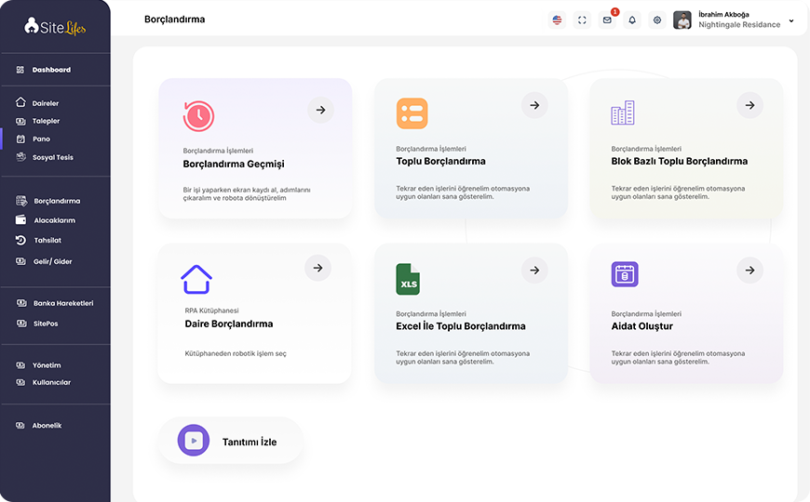Image resolution: width=810 pixels, height=502 pixels.
Task: Open Toplu Borçlandırma via its arrow
Action: (534, 105)
